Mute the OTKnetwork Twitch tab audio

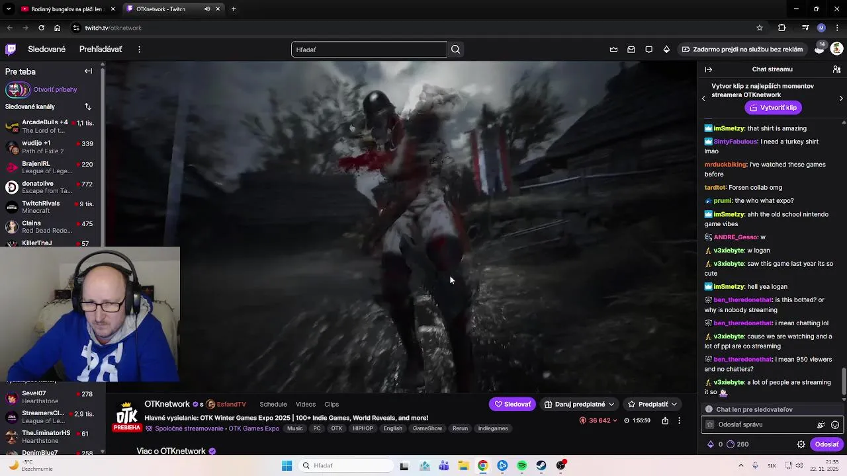coord(207,9)
